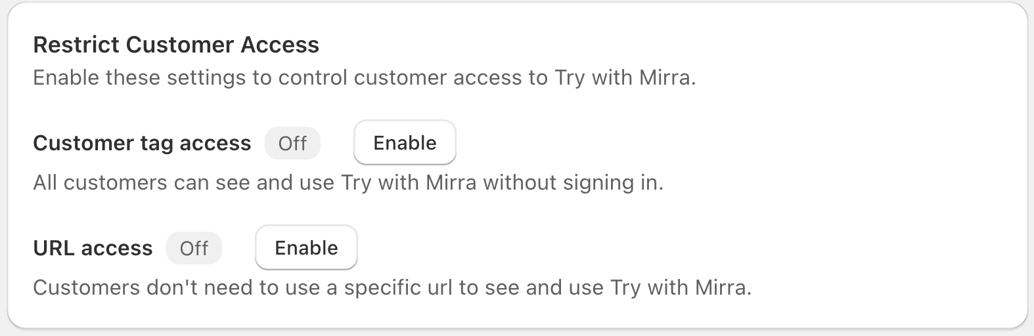Click the URL access label
This screenshot has width=1034, height=336.
pos(93,248)
